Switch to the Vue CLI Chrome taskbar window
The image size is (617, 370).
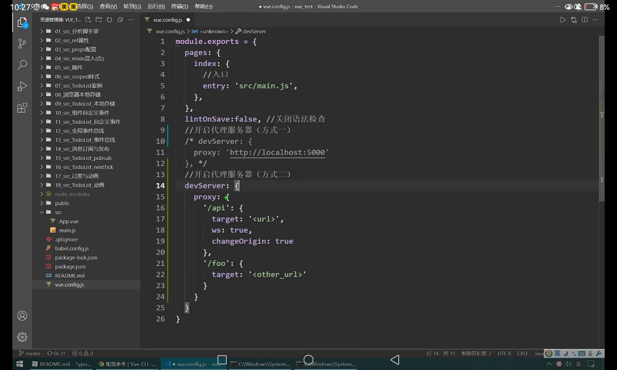[x=127, y=364]
